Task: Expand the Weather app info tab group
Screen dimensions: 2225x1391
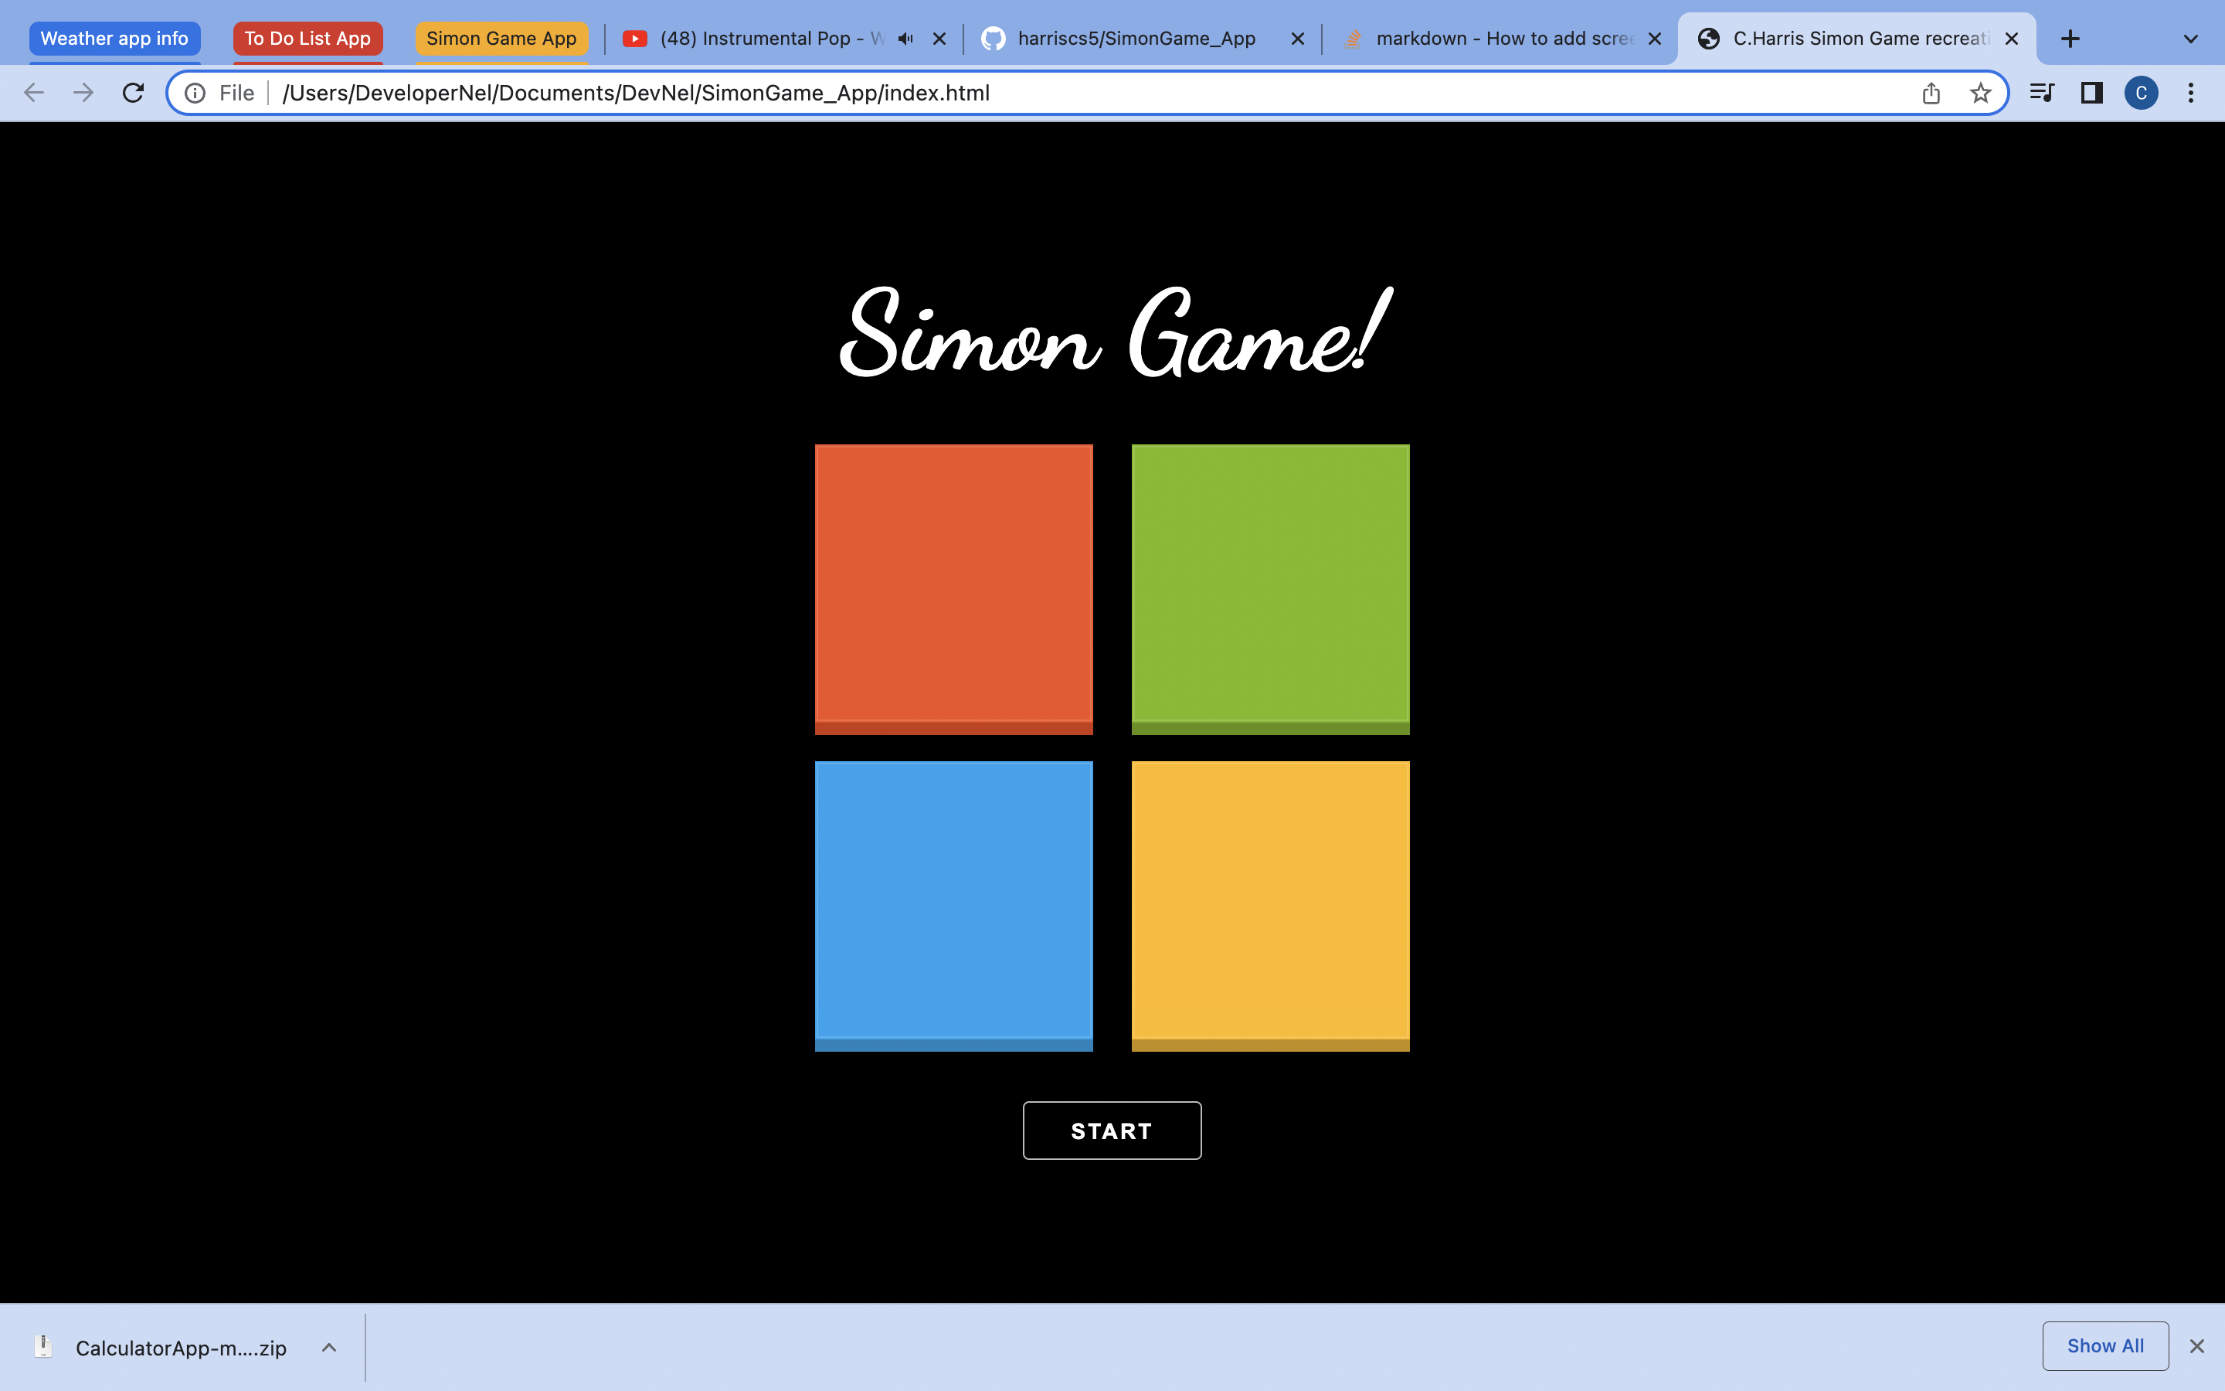Action: (114, 39)
